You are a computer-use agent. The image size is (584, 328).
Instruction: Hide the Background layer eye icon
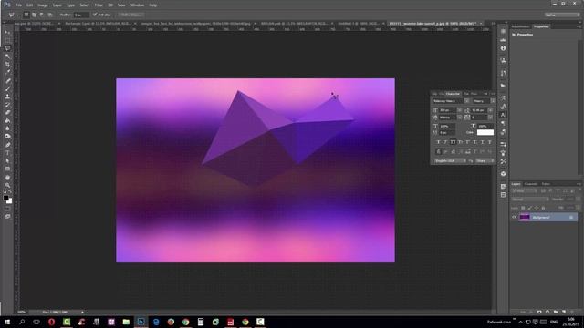click(x=514, y=217)
